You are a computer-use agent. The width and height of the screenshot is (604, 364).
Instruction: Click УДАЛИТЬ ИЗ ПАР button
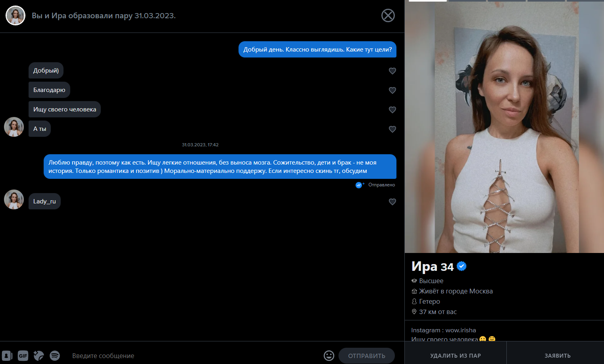[x=456, y=356]
